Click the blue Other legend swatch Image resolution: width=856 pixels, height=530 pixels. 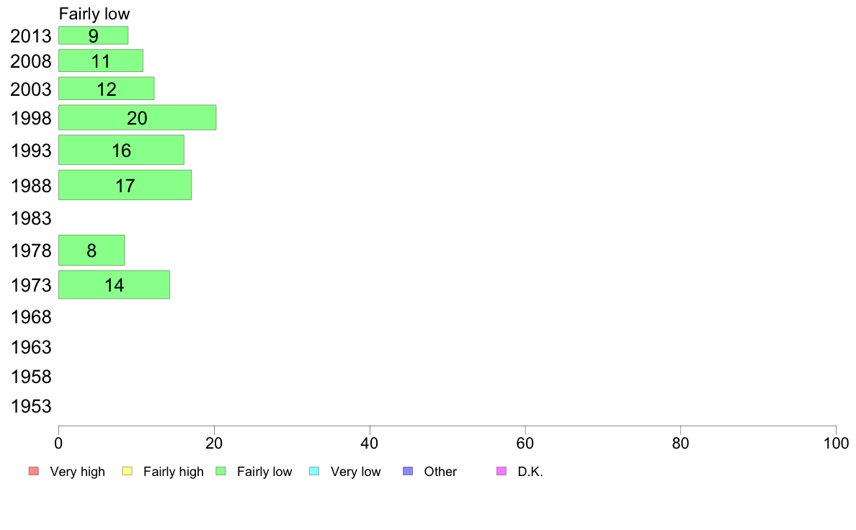pos(408,471)
